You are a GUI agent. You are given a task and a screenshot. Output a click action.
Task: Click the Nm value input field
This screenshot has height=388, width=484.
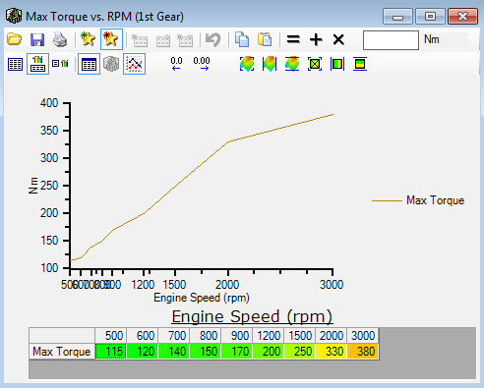coord(391,40)
